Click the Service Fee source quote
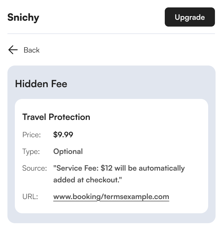223x238 pixels. 119,168
